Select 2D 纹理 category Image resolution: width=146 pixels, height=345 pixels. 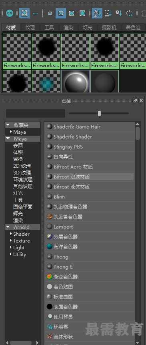22,166
